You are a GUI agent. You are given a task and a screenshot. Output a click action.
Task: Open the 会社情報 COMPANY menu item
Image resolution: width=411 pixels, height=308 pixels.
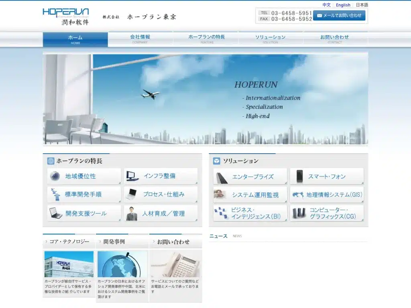140,39
